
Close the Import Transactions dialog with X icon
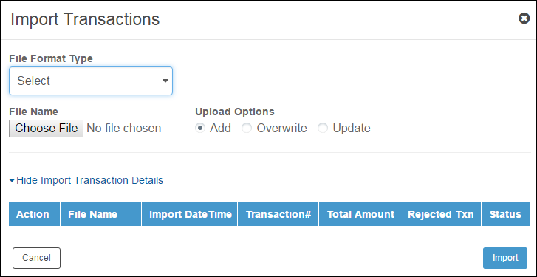click(524, 18)
